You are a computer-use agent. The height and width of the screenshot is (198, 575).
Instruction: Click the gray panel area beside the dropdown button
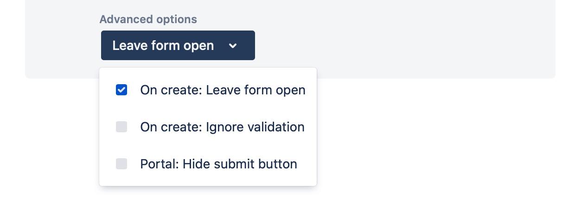pos(394,45)
